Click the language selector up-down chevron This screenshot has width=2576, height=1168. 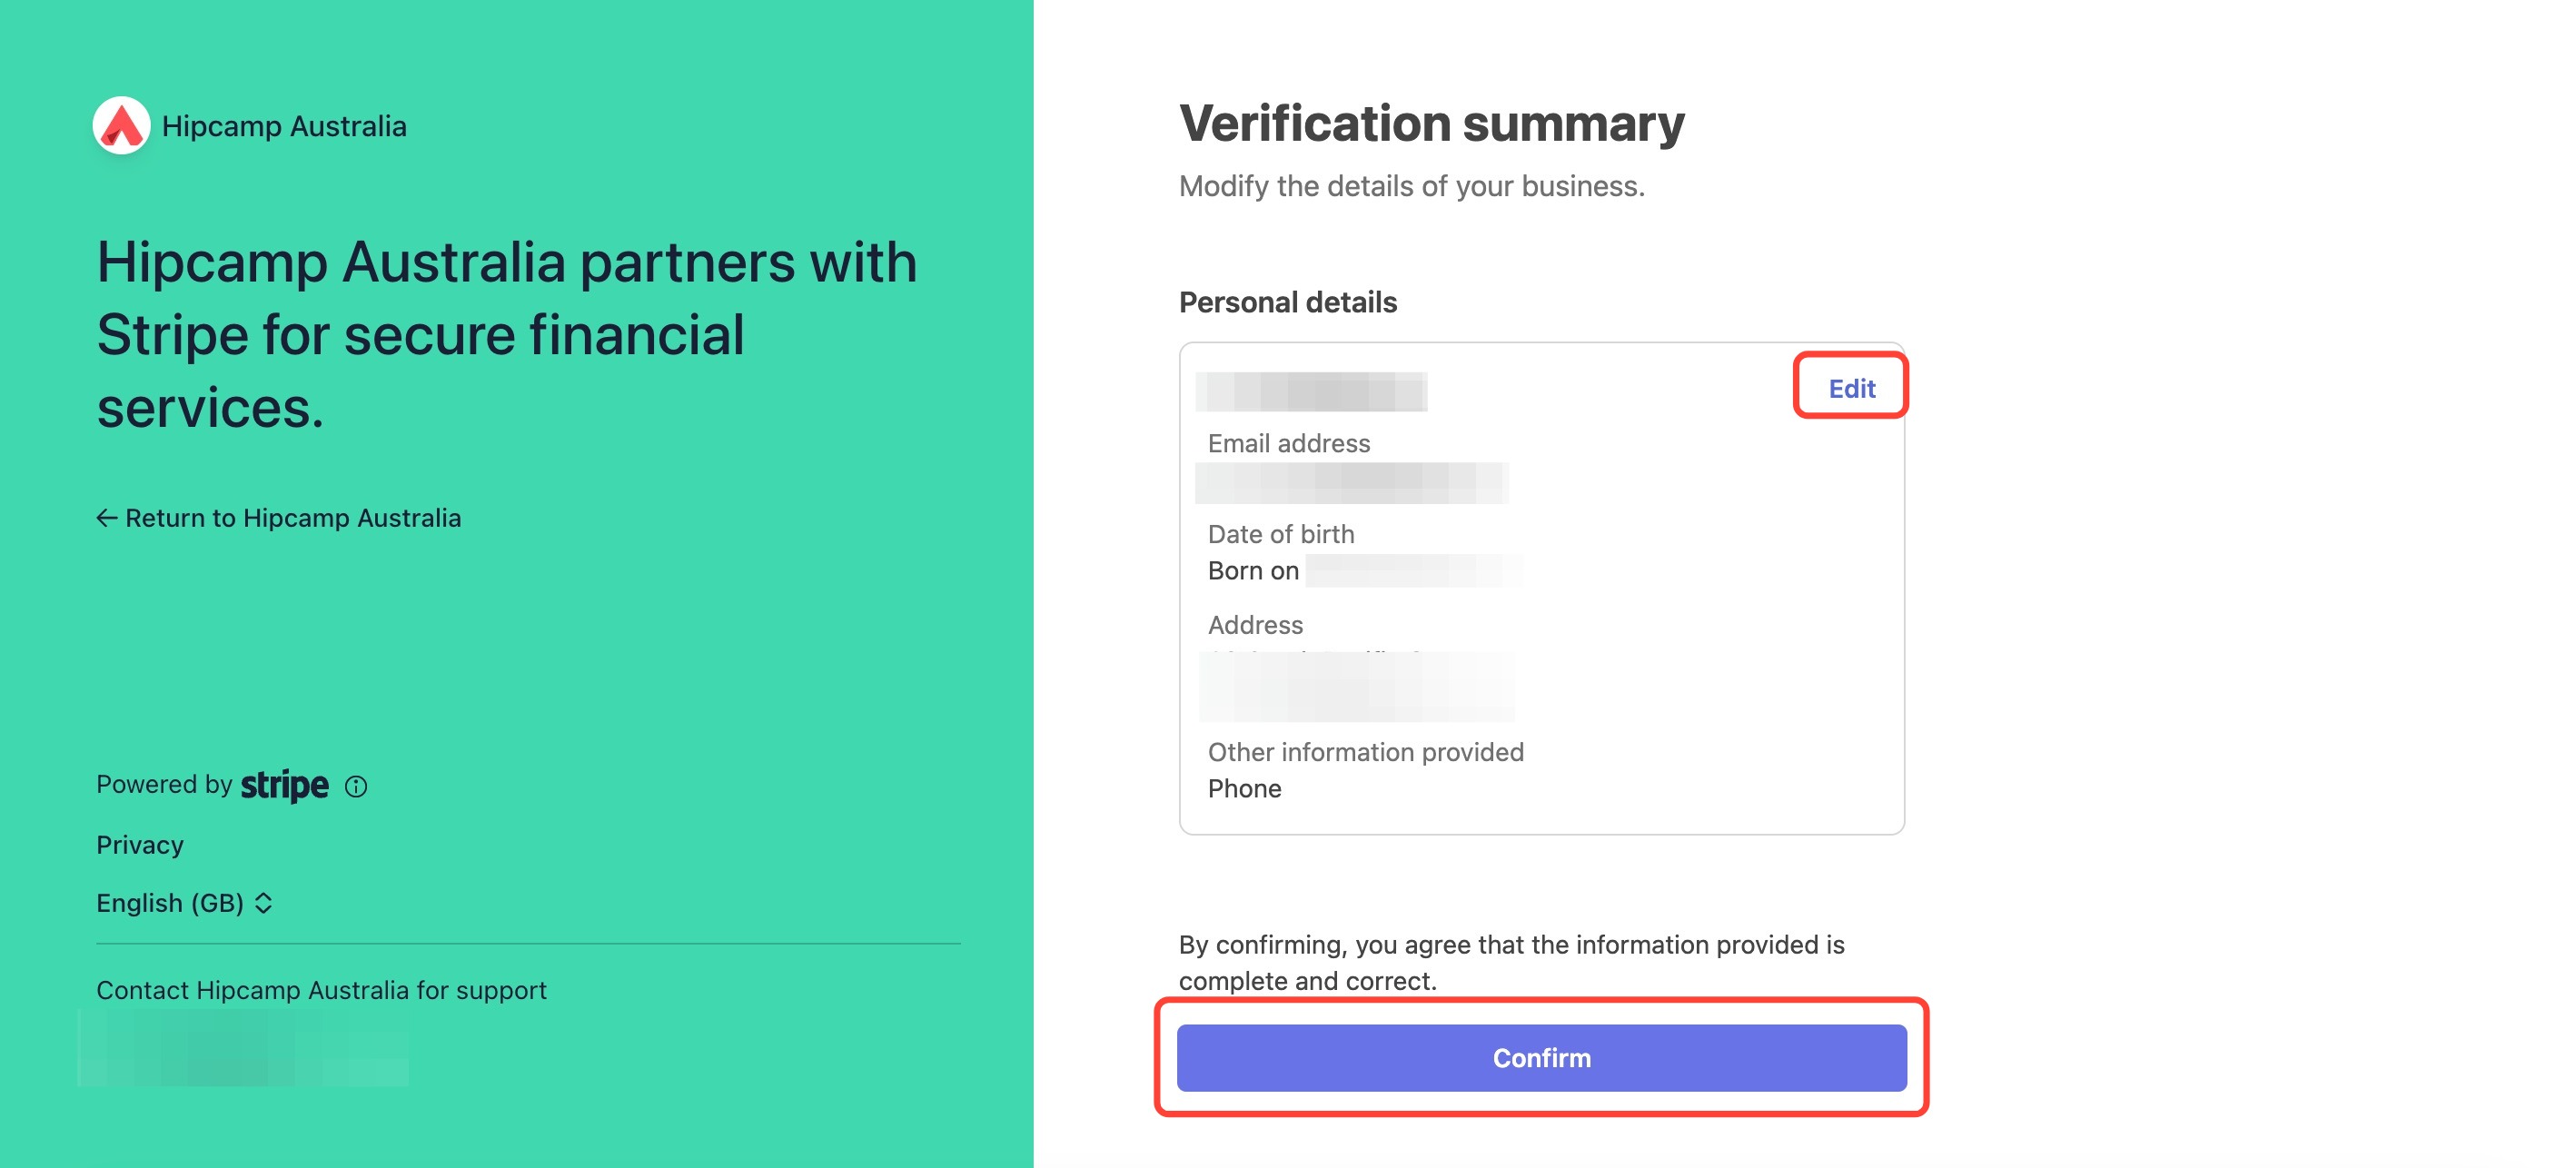pyautogui.click(x=264, y=903)
